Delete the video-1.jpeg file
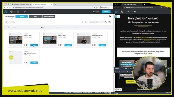Screen dimensions: 174x97 point(61,45)
